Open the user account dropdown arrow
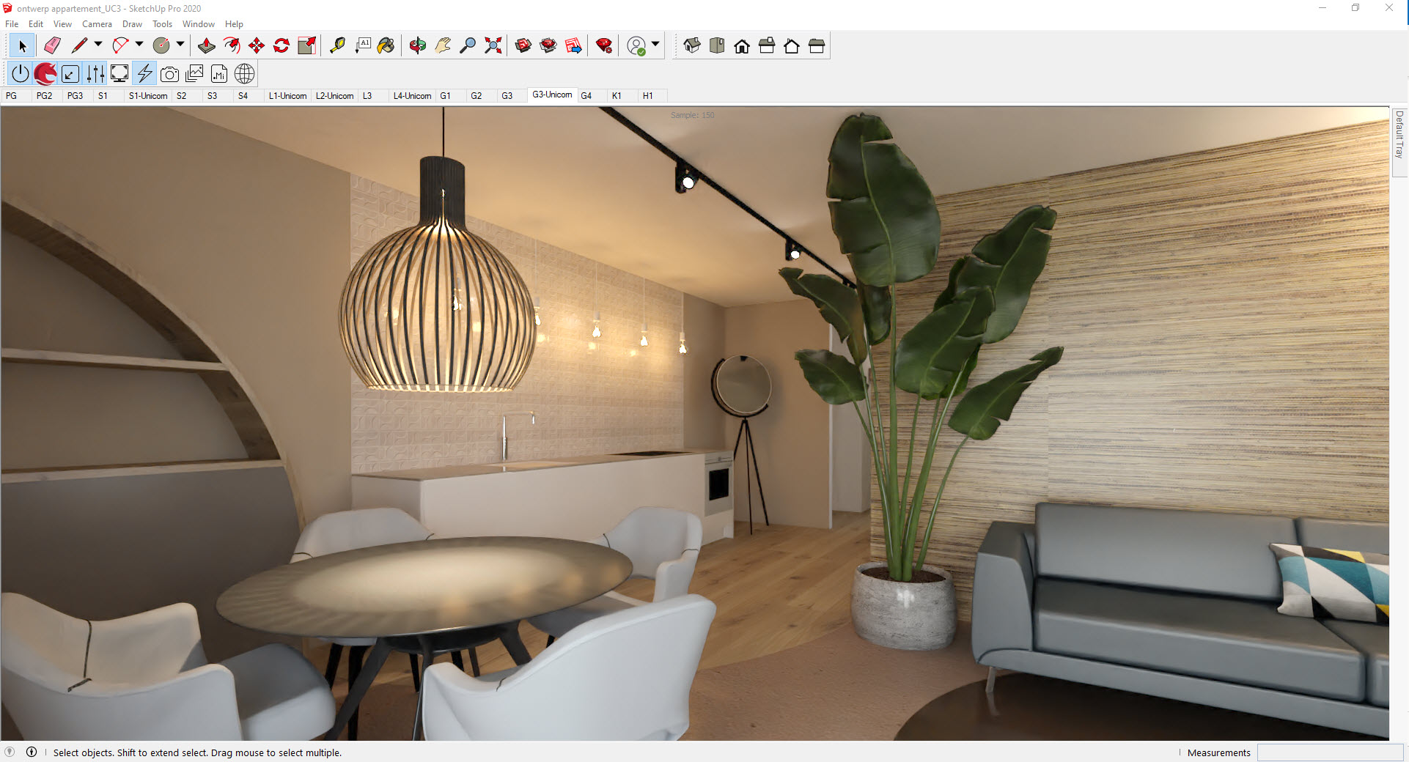 655,45
